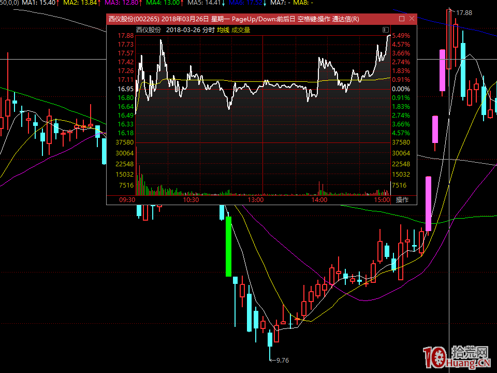
Task: Click the 0.00% percent axis label
Action: [x=401, y=89]
